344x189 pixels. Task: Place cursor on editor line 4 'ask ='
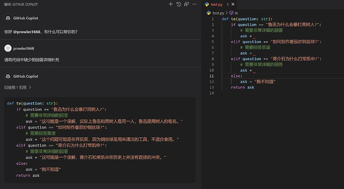click(x=246, y=36)
